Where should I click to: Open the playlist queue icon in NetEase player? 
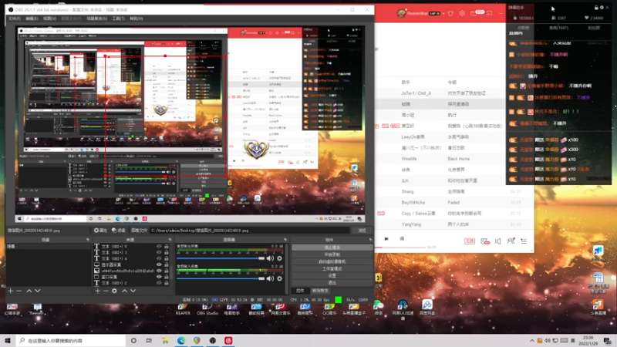click(524, 241)
